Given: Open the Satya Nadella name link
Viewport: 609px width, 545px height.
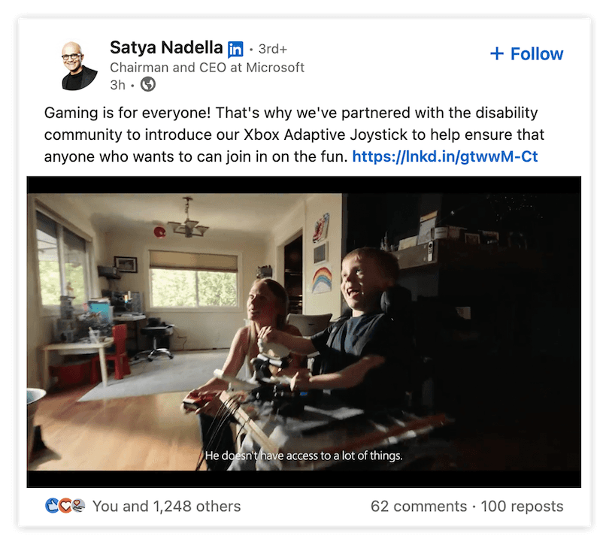Looking at the screenshot, I should point(165,48).
